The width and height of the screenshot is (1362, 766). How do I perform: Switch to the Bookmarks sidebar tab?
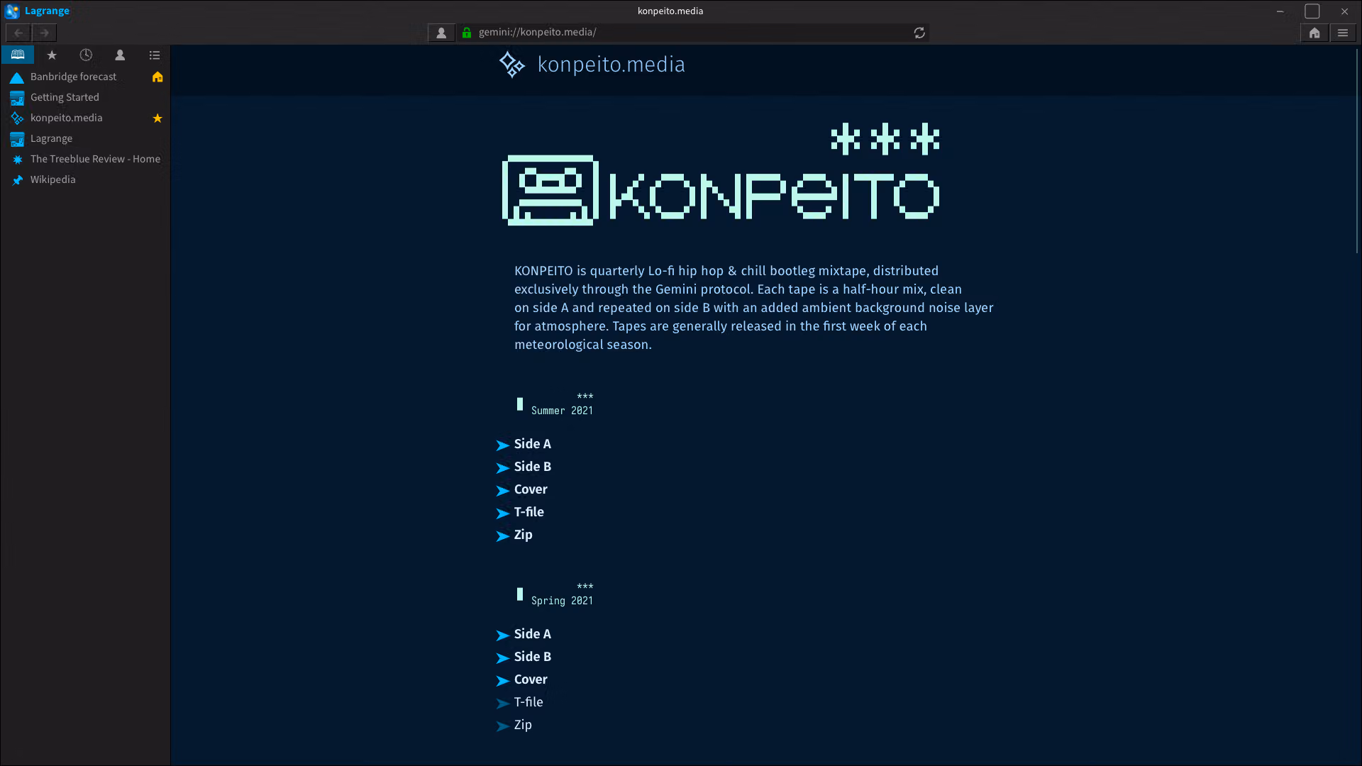pos(18,55)
